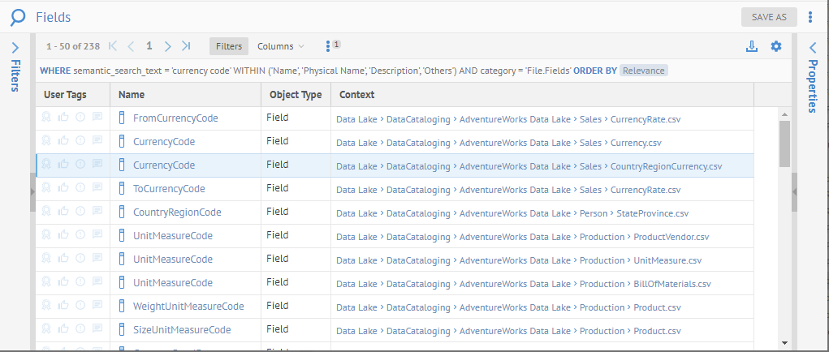Go to the next results page
Image resolution: width=829 pixels, height=352 pixels.
click(x=167, y=46)
